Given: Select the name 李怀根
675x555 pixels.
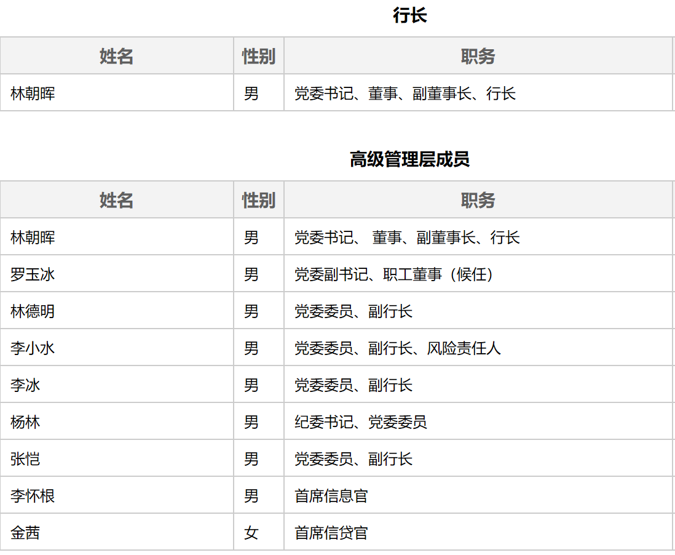Looking at the screenshot, I should (x=33, y=496).
